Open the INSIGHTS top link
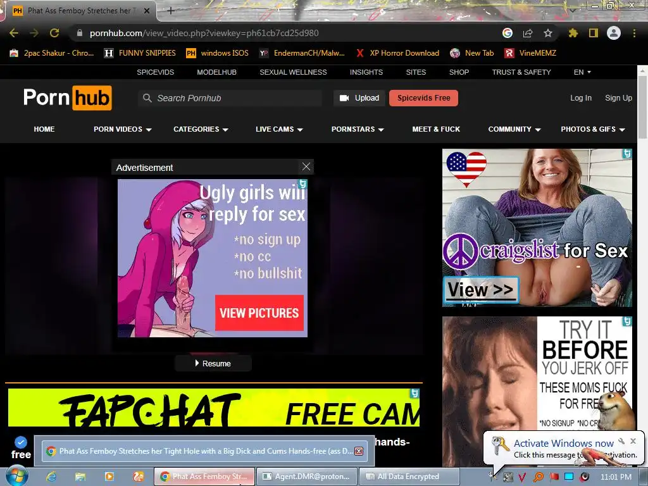 366,72
